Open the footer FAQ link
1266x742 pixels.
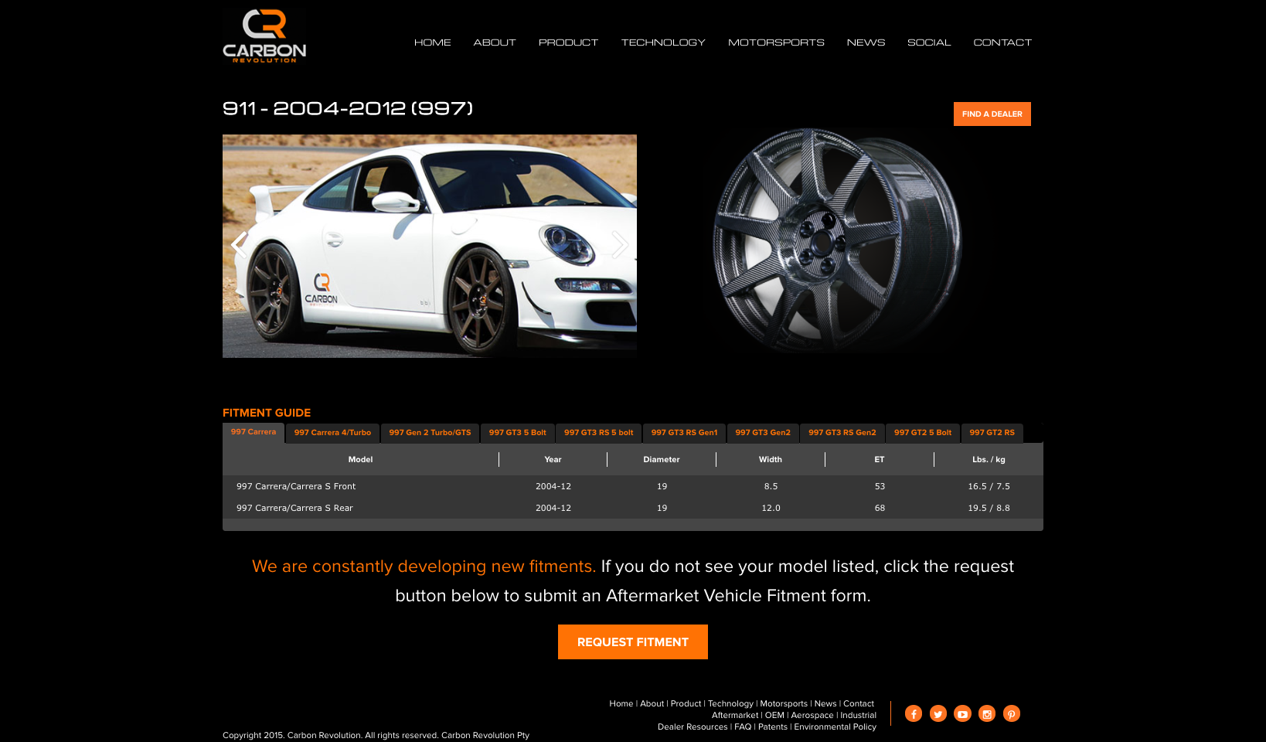743,727
